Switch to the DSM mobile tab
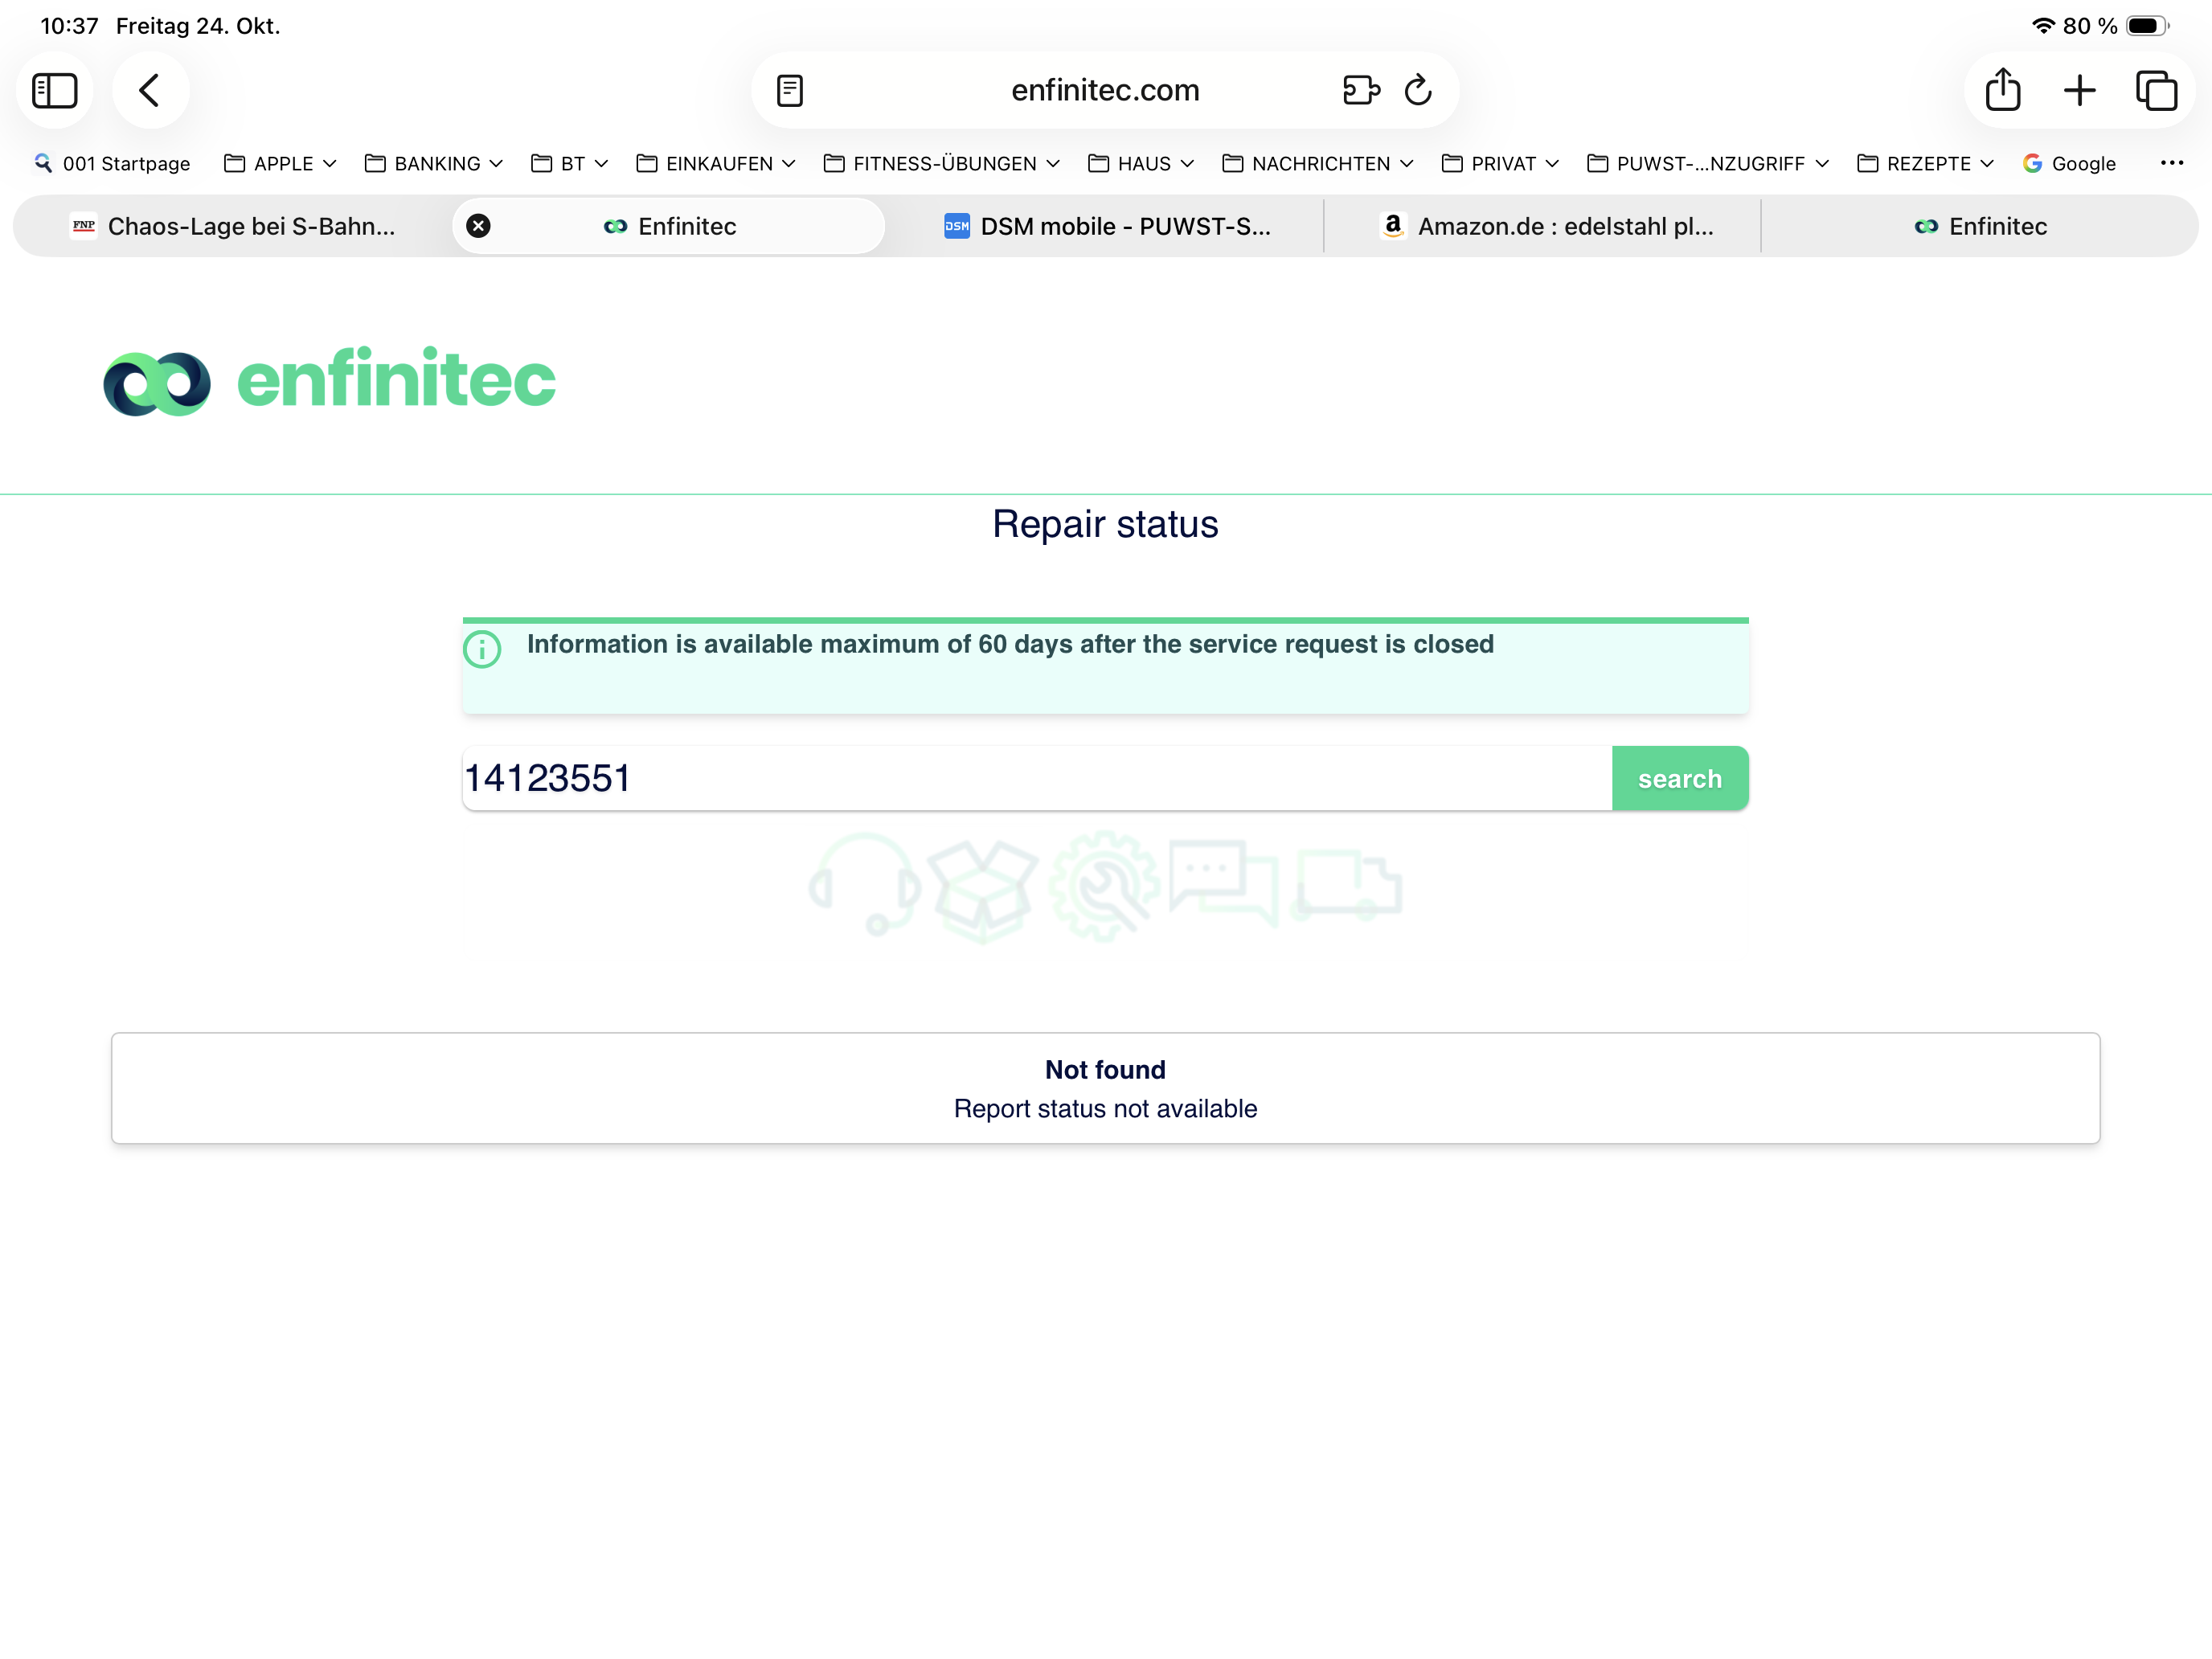The image size is (2212, 1659). 1107,226
